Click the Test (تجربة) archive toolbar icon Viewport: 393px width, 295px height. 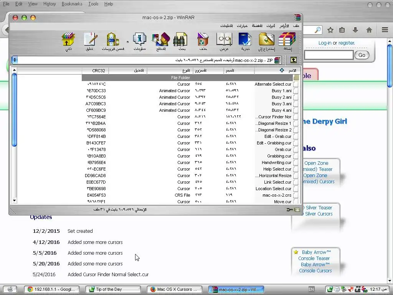[245, 41]
